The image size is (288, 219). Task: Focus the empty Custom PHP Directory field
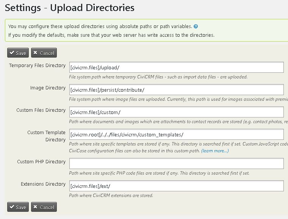pos(177,164)
